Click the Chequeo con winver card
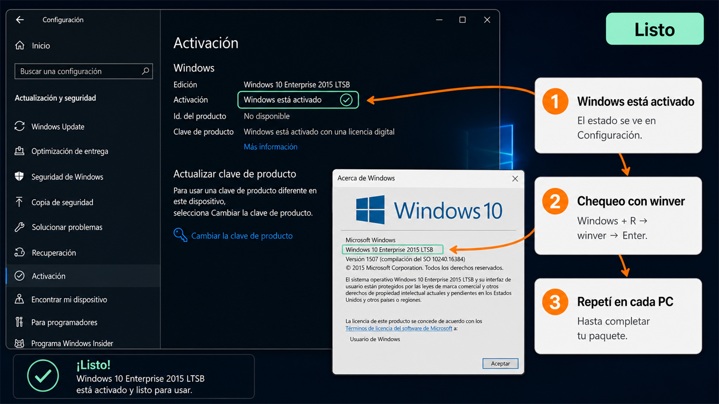Screen dimensions: 719x404 [618, 216]
